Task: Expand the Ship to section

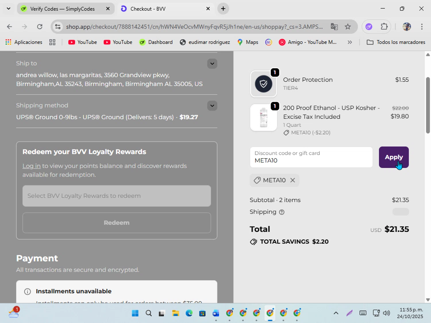Action: (x=212, y=64)
